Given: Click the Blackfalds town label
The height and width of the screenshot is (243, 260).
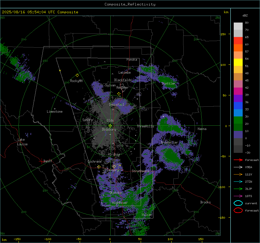Looking at the screenshot, I should 123,80.
